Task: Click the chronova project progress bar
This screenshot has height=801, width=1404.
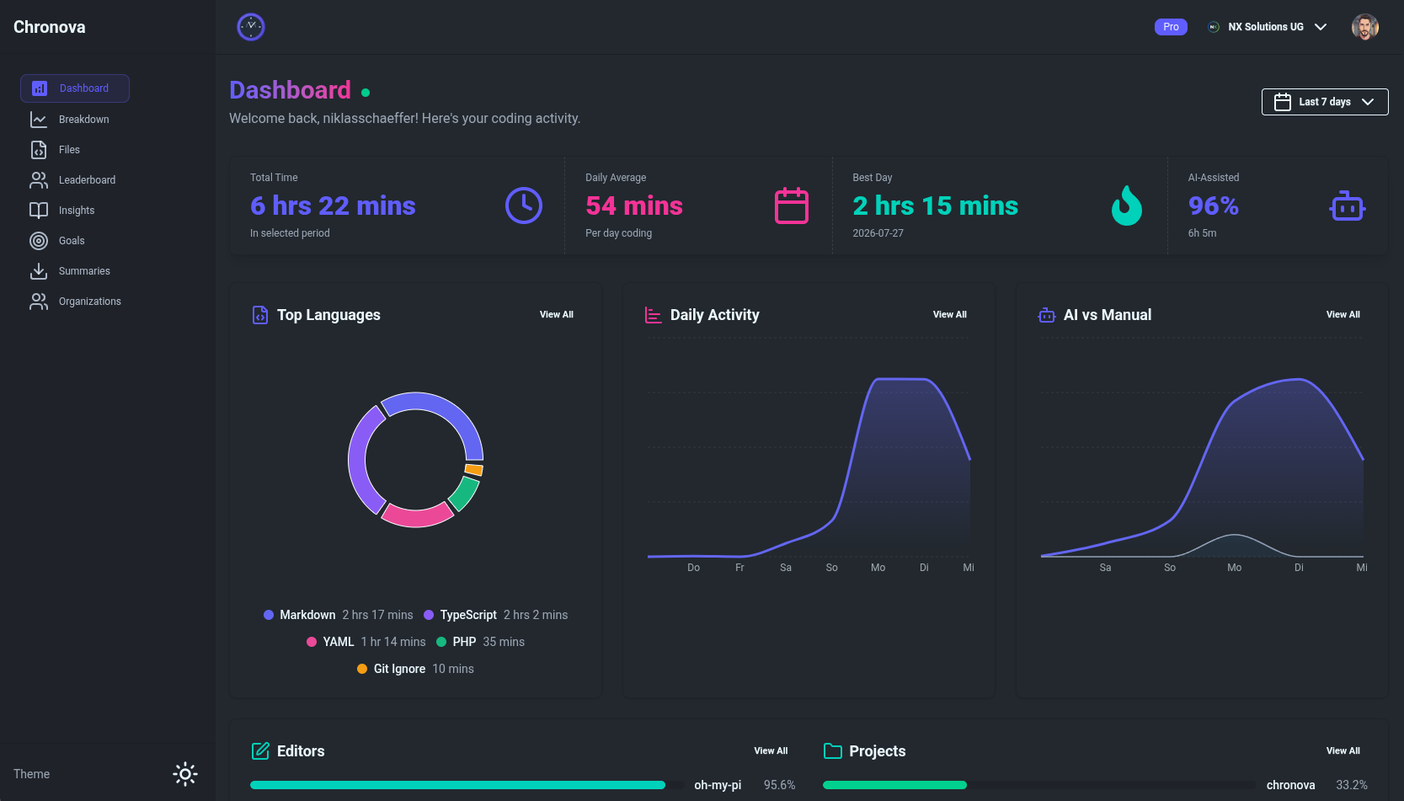Action: 1039,785
